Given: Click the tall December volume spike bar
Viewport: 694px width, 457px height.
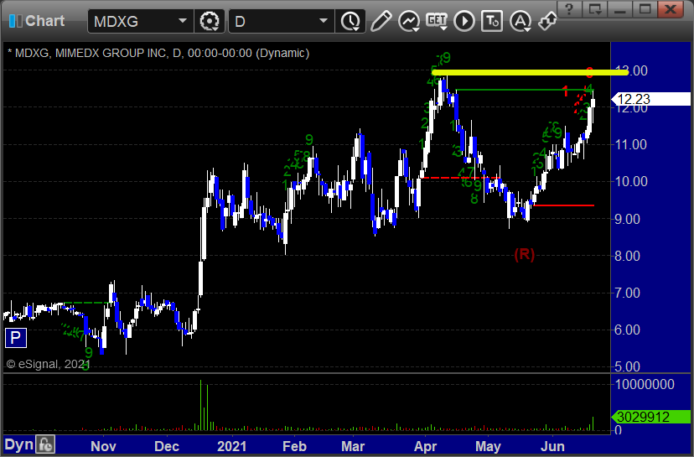Looking at the screenshot, I should point(200,405).
